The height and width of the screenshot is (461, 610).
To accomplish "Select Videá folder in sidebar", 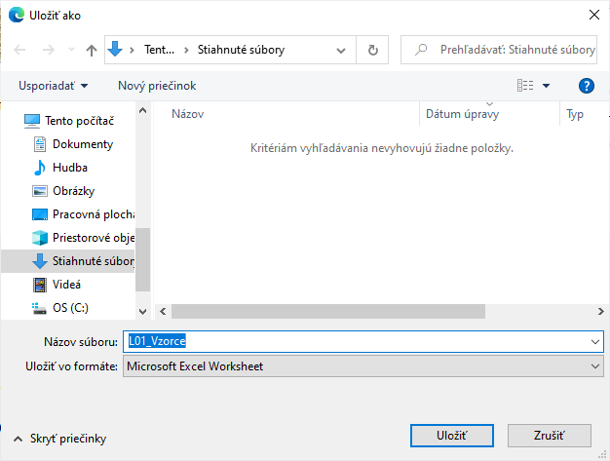I will click(66, 285).
